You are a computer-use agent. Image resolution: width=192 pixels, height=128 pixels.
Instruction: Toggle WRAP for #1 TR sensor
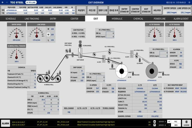click(x=177, y=88)
